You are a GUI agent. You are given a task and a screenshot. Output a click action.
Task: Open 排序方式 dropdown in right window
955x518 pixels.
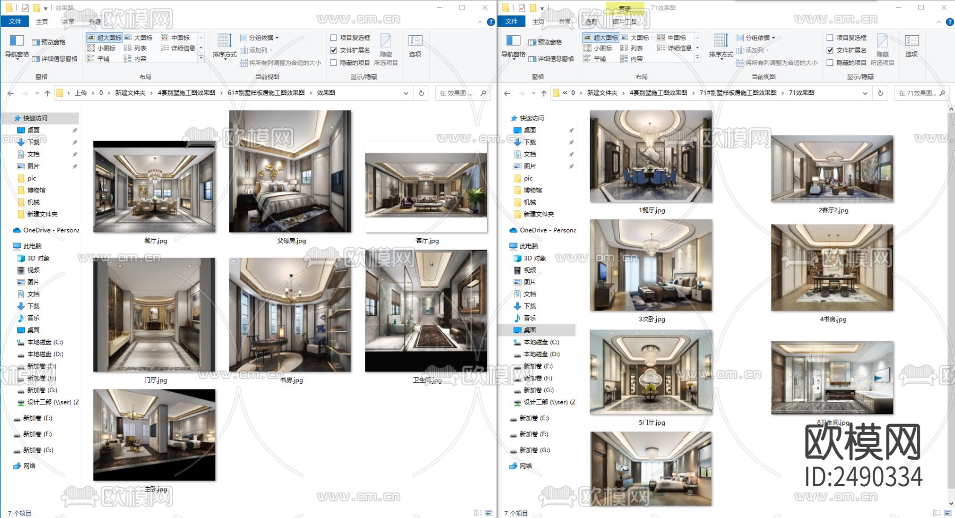tap(721, 47)
